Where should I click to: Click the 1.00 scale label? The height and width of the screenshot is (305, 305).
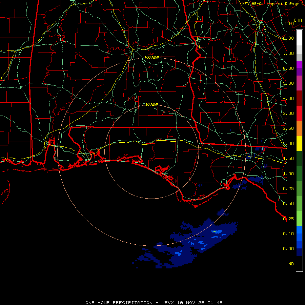pyautogui.click(x=288, y=174)
